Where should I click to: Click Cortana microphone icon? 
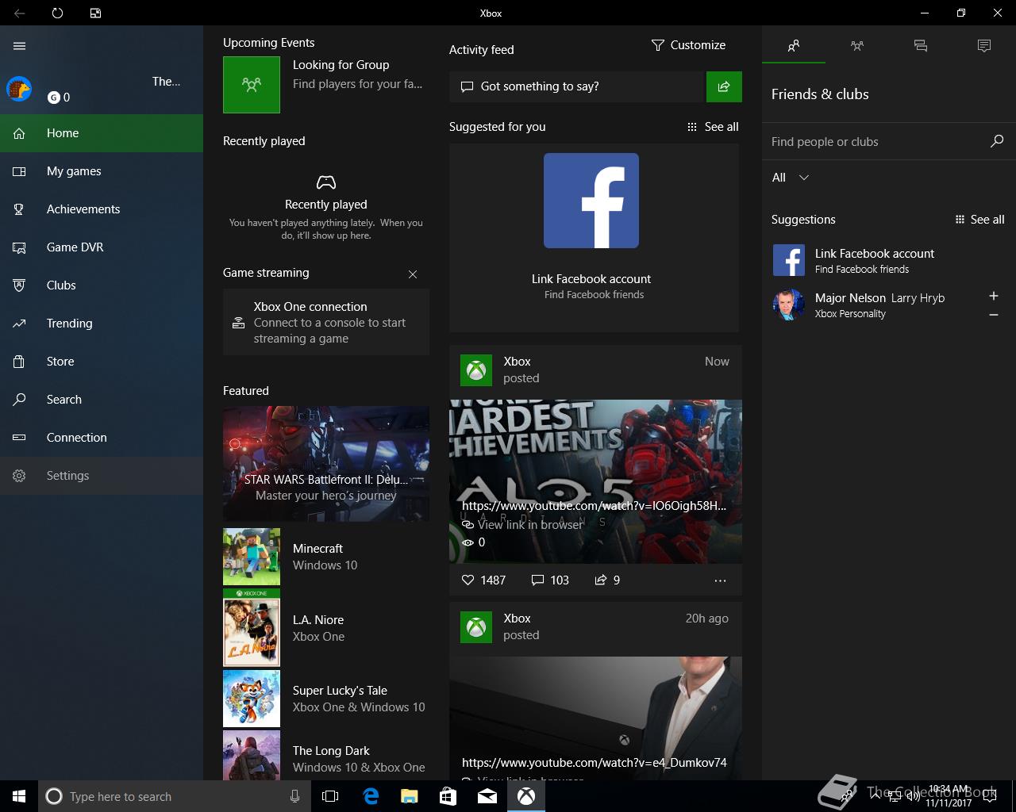coord(294,796)
